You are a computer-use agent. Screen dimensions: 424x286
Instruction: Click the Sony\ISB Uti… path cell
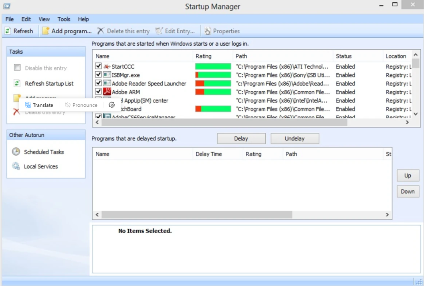283,75
